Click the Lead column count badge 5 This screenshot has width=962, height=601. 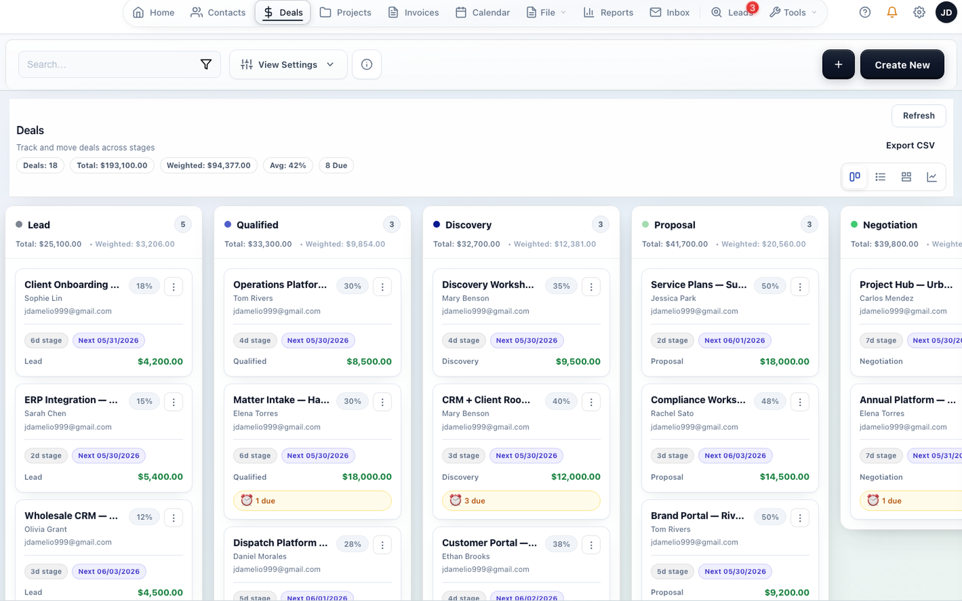(183, 224)
